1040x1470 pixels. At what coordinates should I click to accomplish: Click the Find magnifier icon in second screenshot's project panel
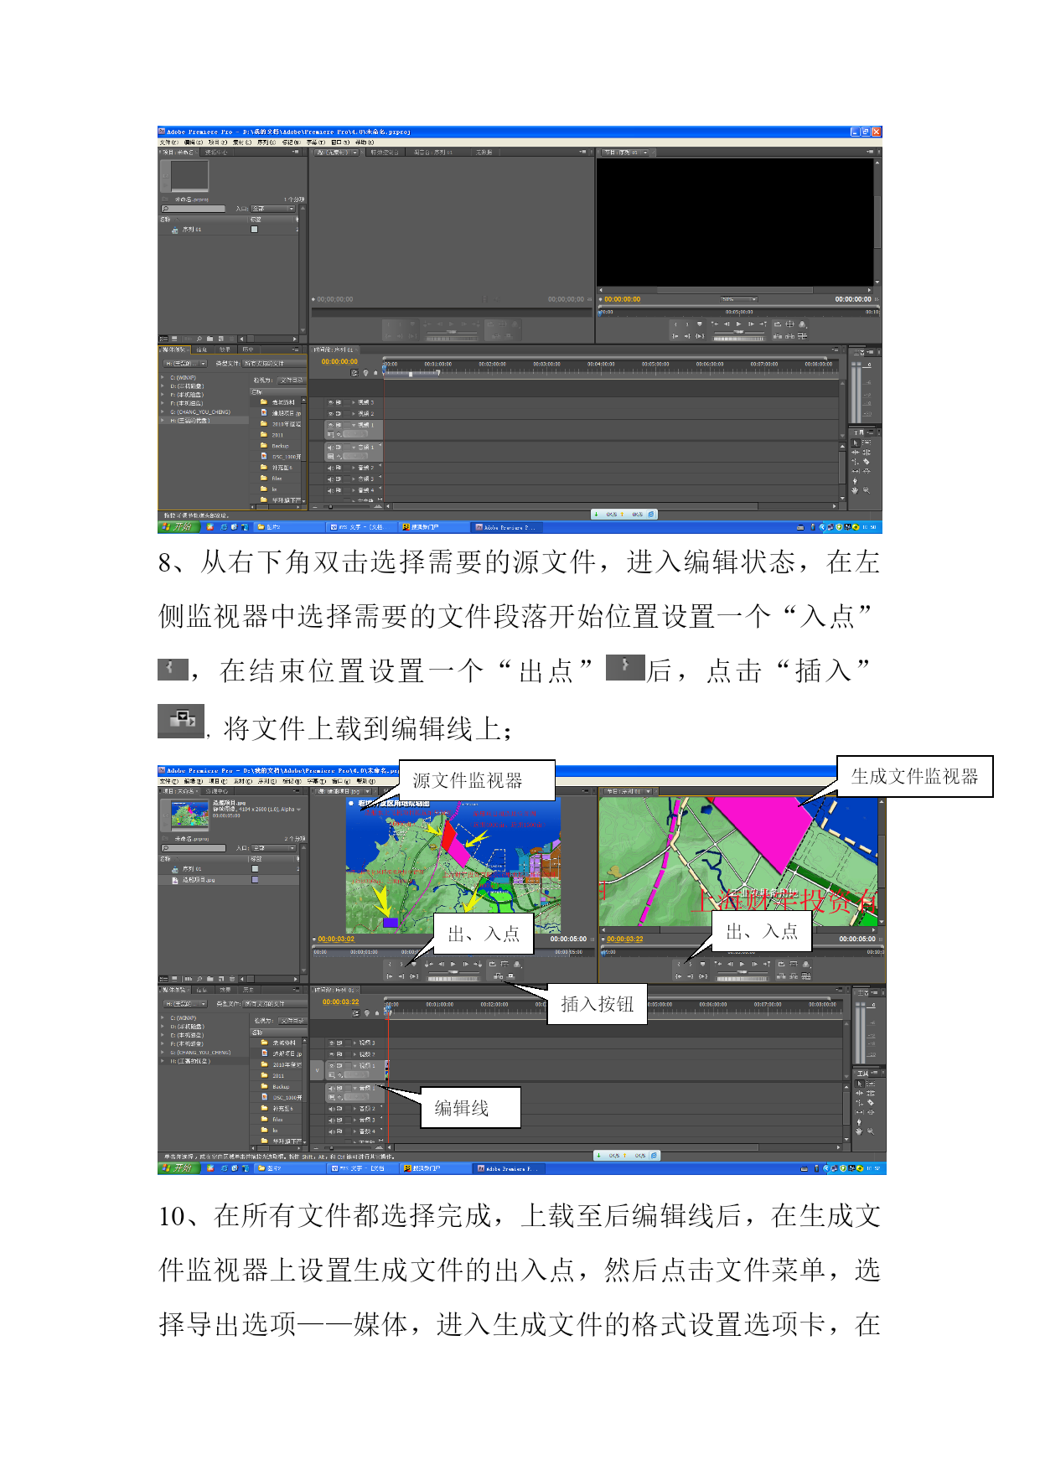199,978
